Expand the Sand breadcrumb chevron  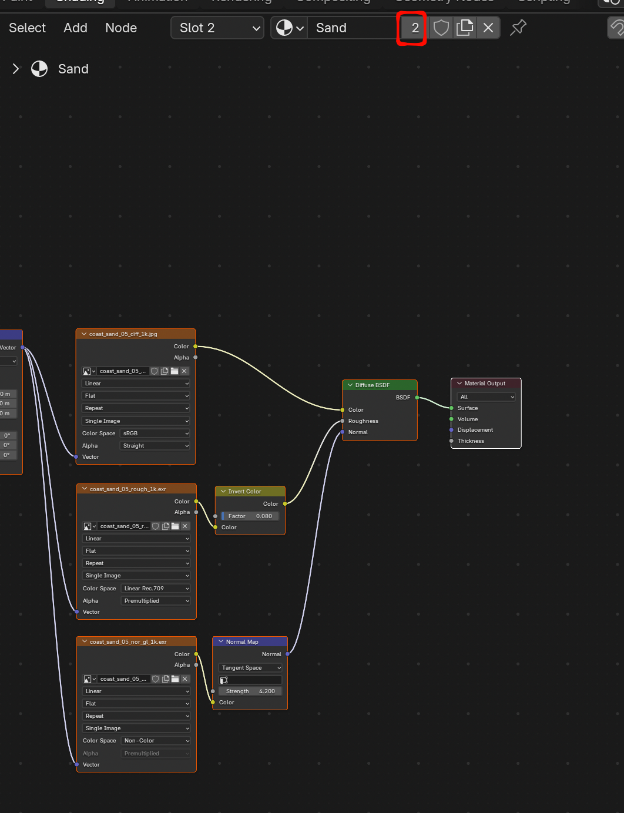(x=16, y=69)
